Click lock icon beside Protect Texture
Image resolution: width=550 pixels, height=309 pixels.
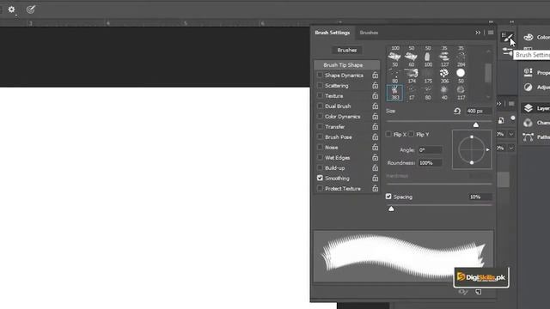coord(375,189)
